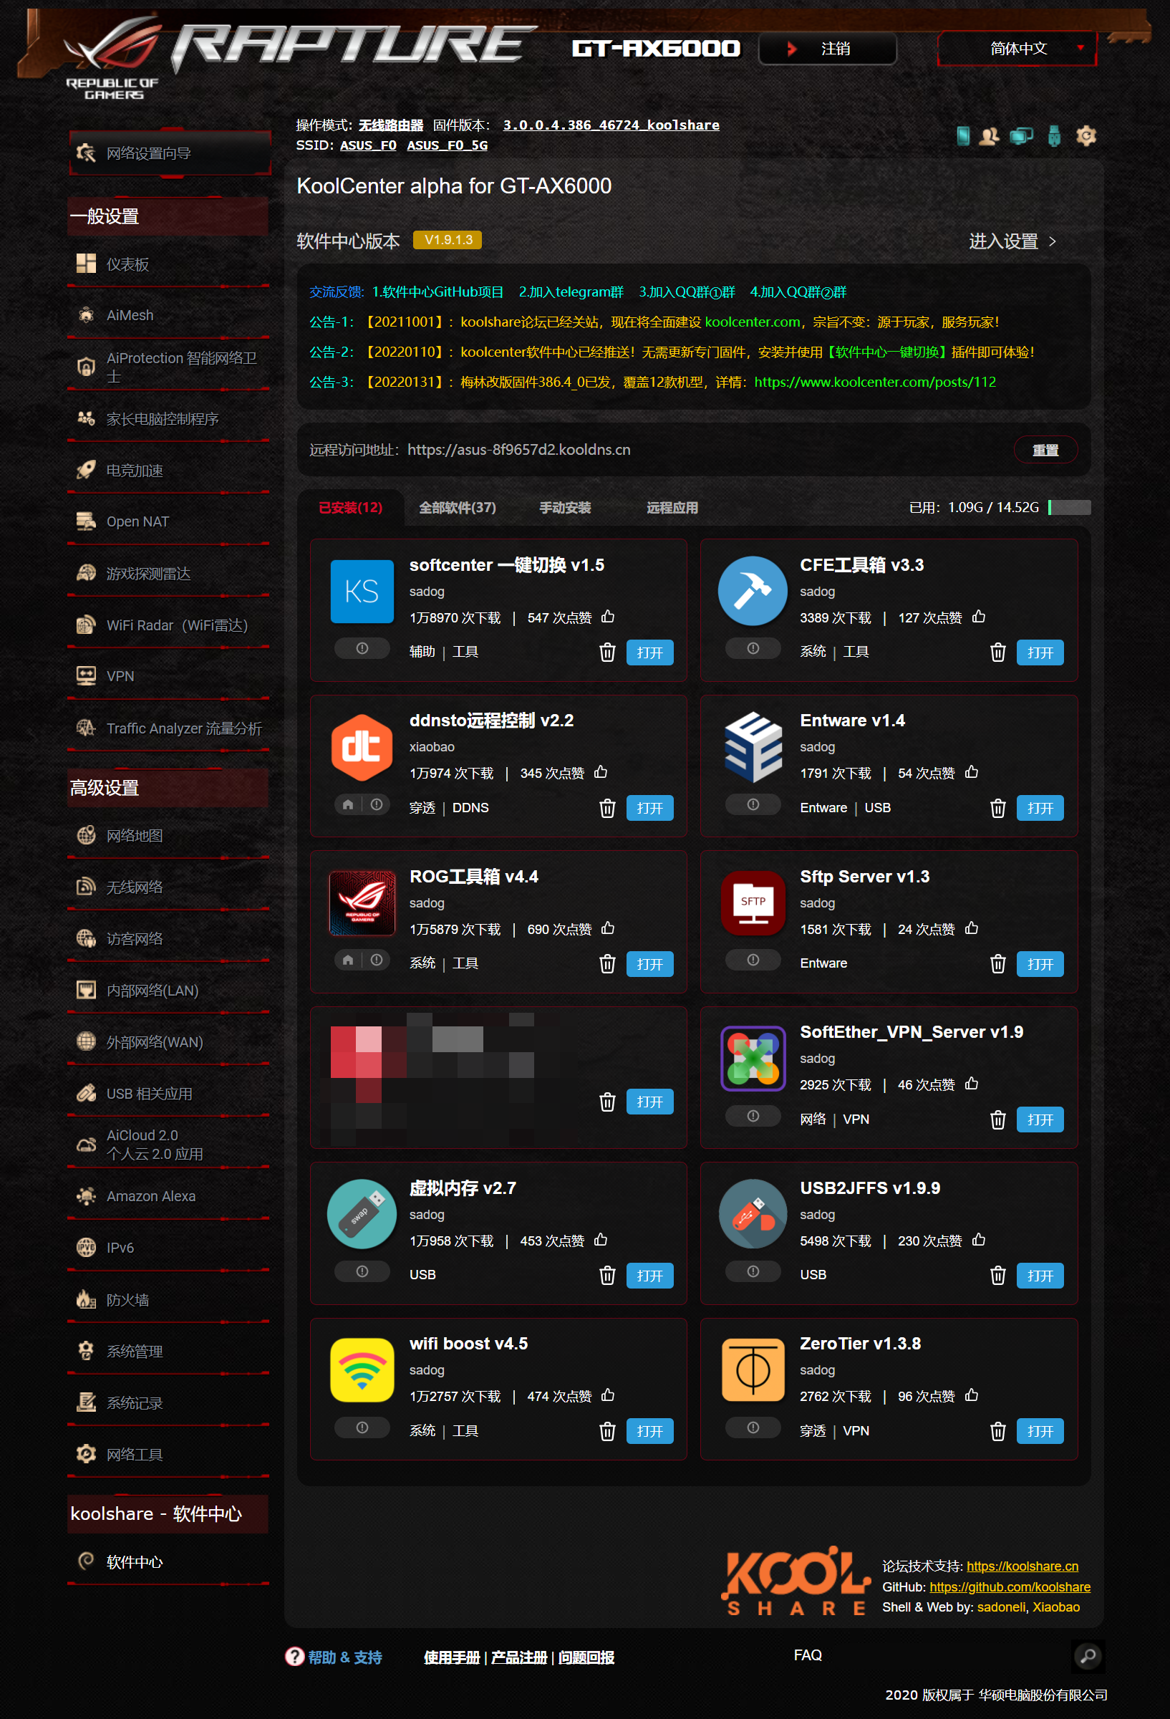Toggle info pill on Sftp Server card
This screenshot has width=1170, height=1719.
point(752,960)
